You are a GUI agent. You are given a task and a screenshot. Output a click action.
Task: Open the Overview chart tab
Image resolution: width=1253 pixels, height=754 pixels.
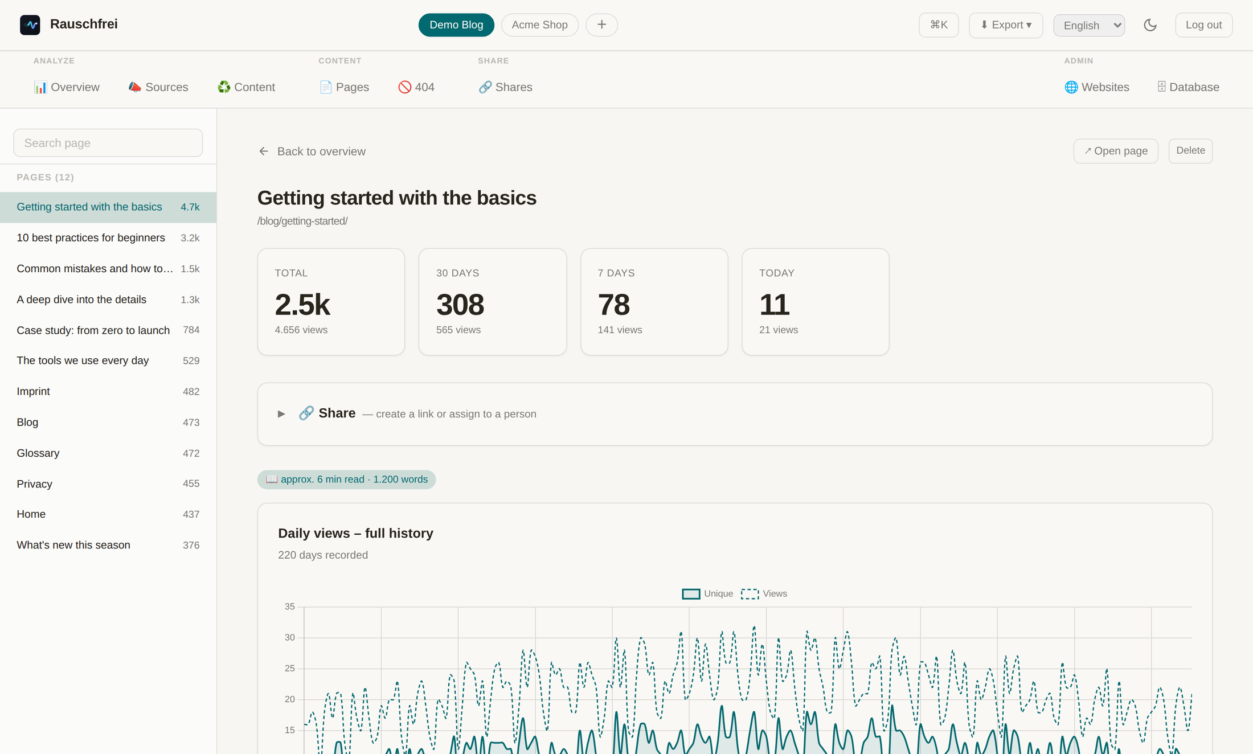[67, 87]
